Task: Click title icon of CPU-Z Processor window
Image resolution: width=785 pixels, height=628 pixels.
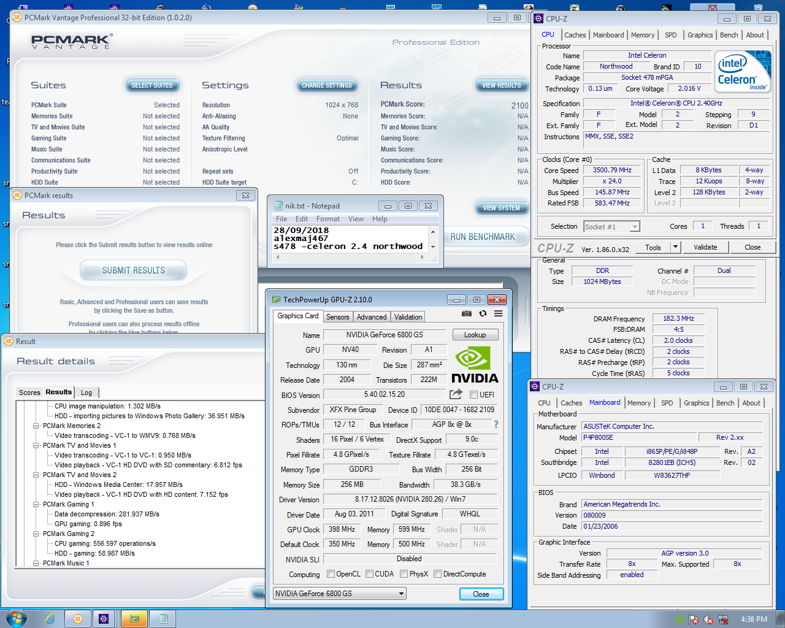Action: pyautogui.click(x=539, y=18)
